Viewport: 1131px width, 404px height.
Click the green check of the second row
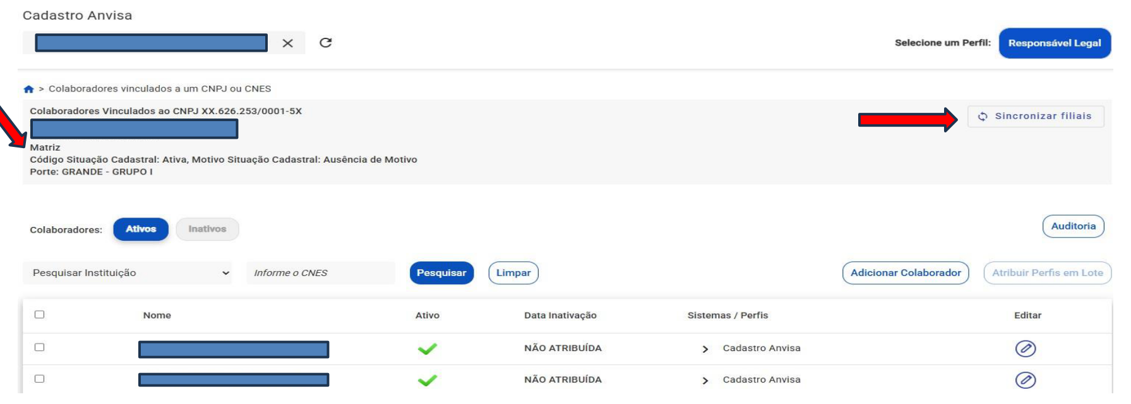[428, 380]
